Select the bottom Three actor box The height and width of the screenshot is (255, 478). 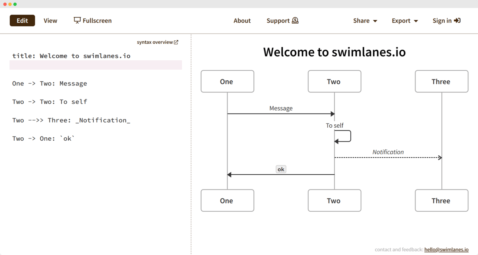[x=442, y=201]
